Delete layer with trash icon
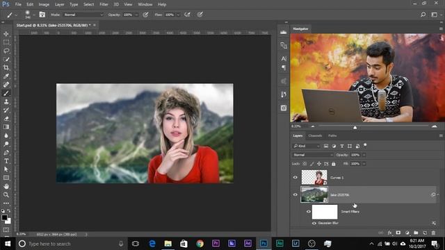445x250 pixels. (433, 233)
